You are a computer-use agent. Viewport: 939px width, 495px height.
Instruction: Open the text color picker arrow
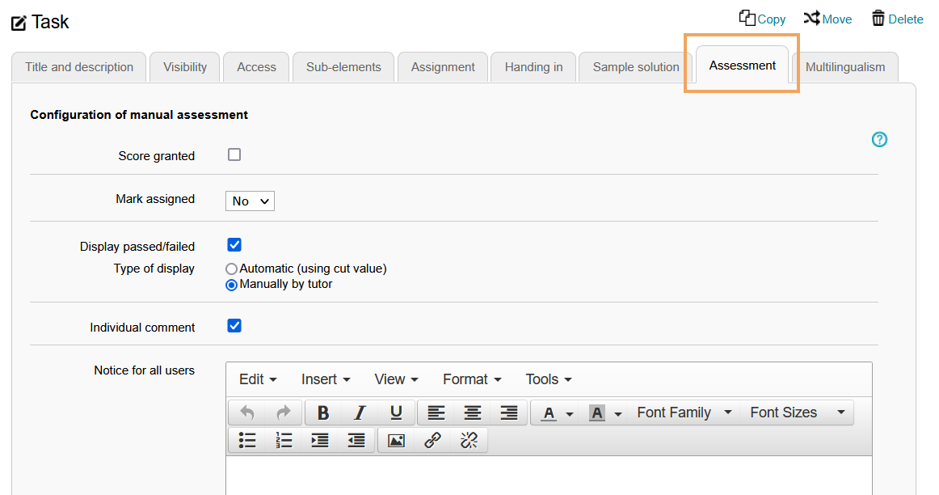tap(569, 413)
